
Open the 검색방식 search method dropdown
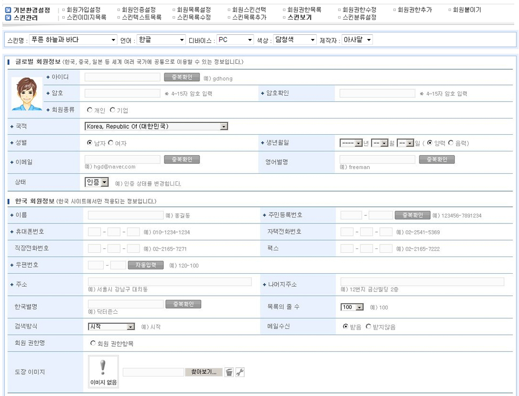(111, 327)
